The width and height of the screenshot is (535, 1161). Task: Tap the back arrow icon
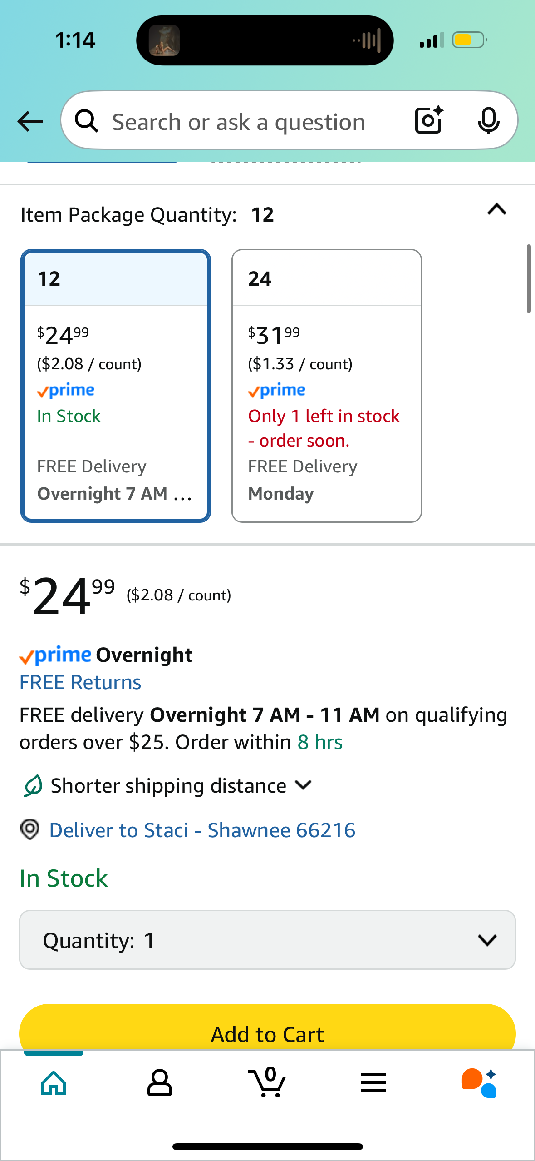click(x=30, y=121)
